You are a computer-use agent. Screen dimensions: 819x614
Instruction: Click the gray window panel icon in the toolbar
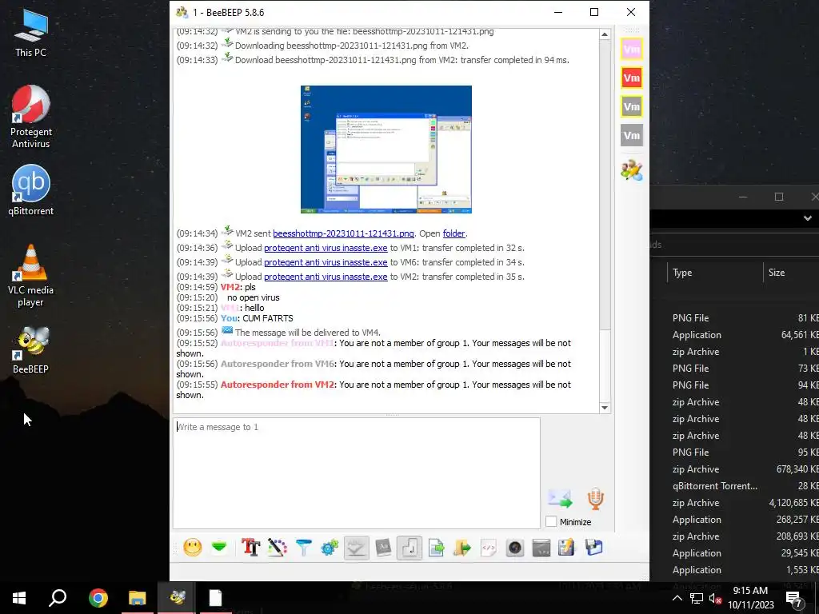(x=541, y=547)
